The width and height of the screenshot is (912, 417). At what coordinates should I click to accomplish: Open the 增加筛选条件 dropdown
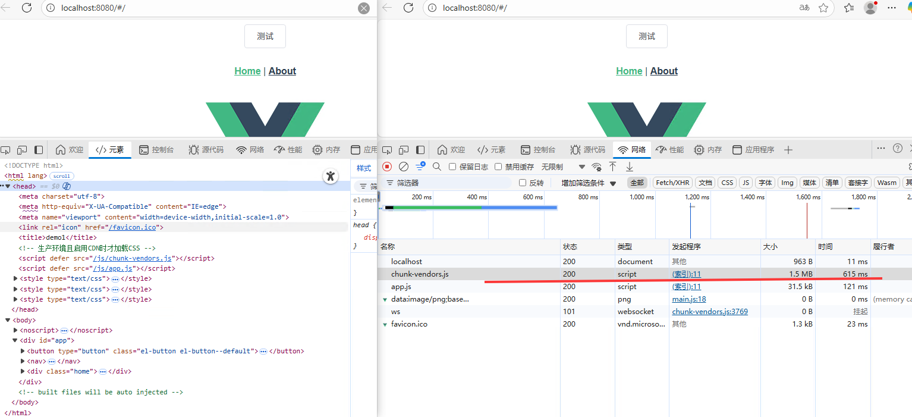(x=589, y=183)
